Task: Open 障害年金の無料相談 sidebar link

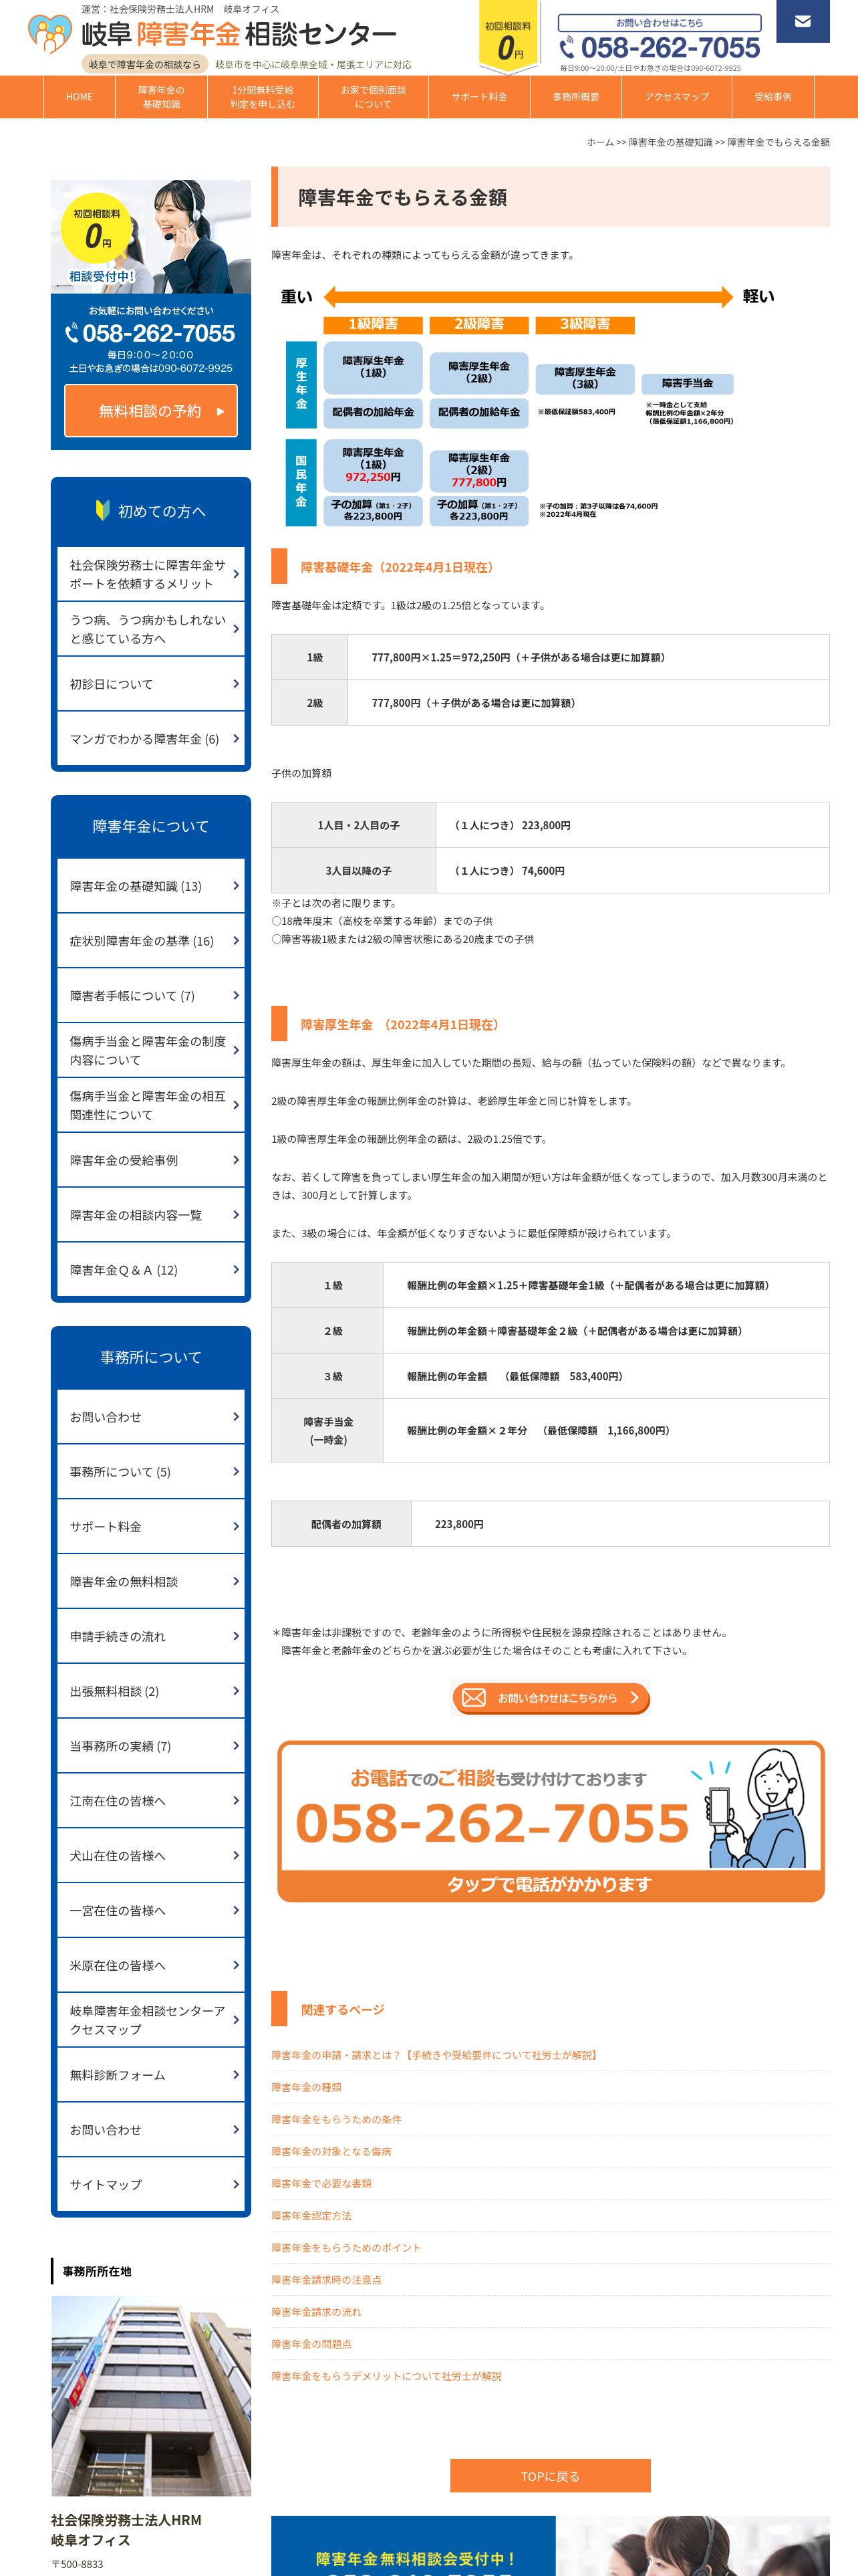Action: click(151, 1582)
